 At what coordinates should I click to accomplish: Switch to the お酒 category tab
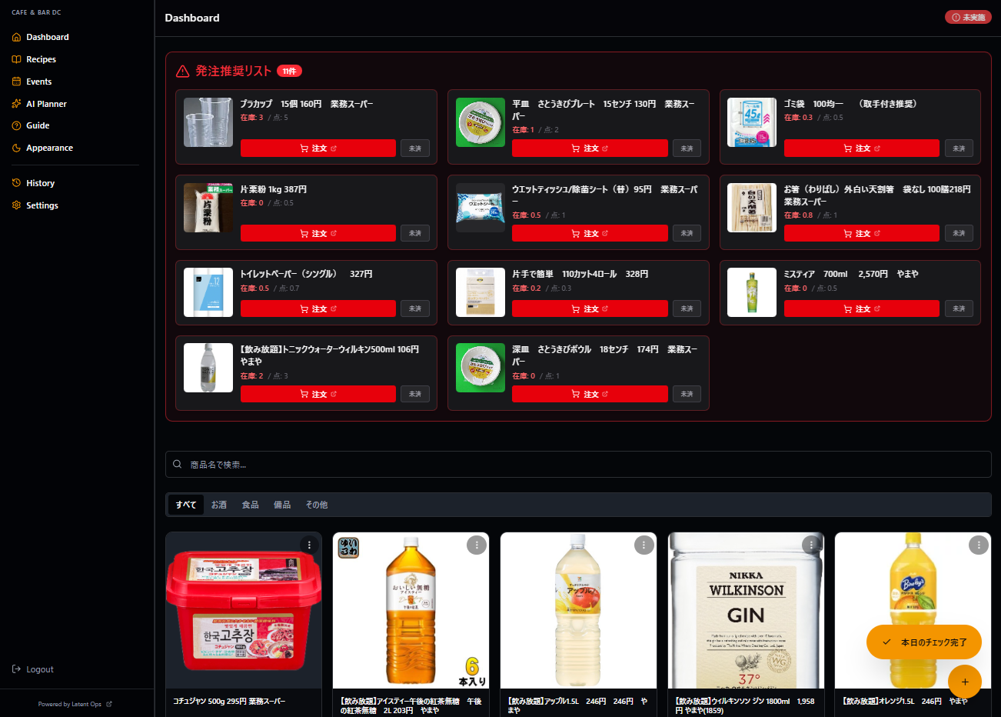click(219, 505)
